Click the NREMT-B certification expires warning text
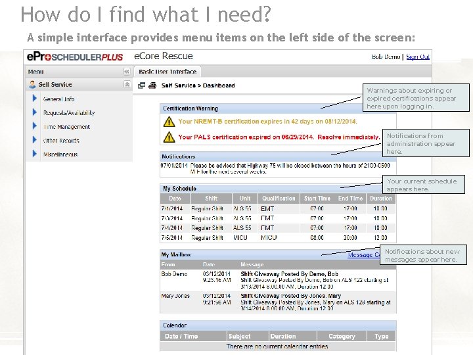This screenshot has height=355, width=473. [x=267, y=122]
